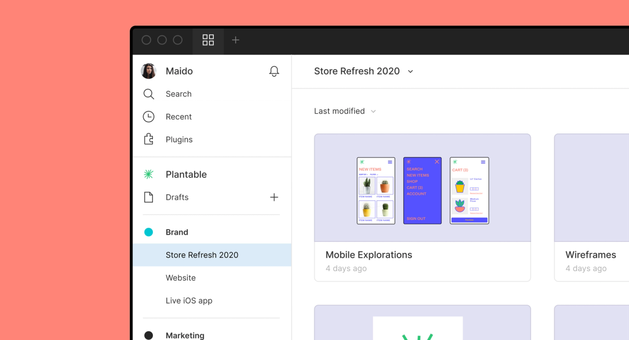Click the Plantable team star icon
The height and width of the screenshot is (340, 629).
pos(149,174)
